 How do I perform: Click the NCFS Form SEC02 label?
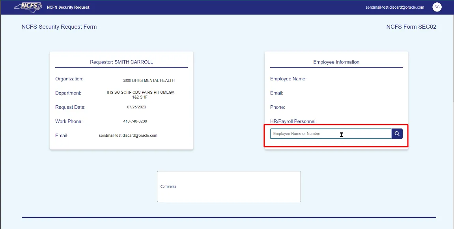point(411,27)
